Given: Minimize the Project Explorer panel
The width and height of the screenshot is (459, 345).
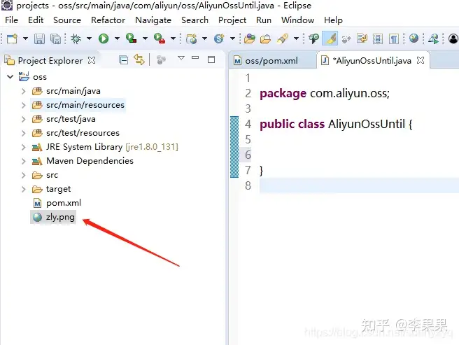Looking at the screenshot, I should point(195,57).
